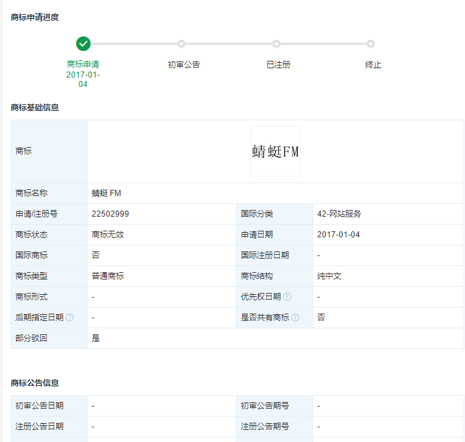Click the 国际商标 row label

[x=31, y=255]
